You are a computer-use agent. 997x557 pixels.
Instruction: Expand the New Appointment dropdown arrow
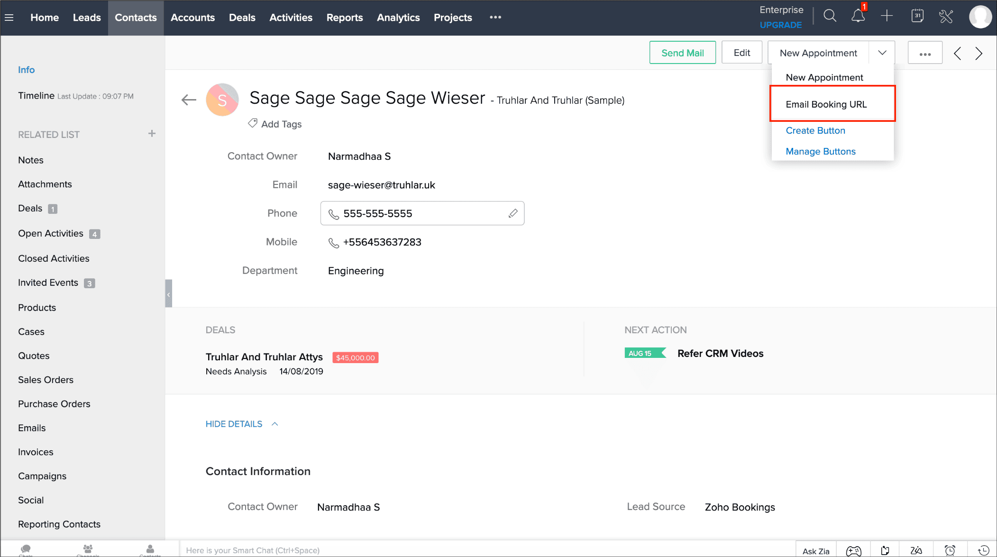tap(882, 53)
